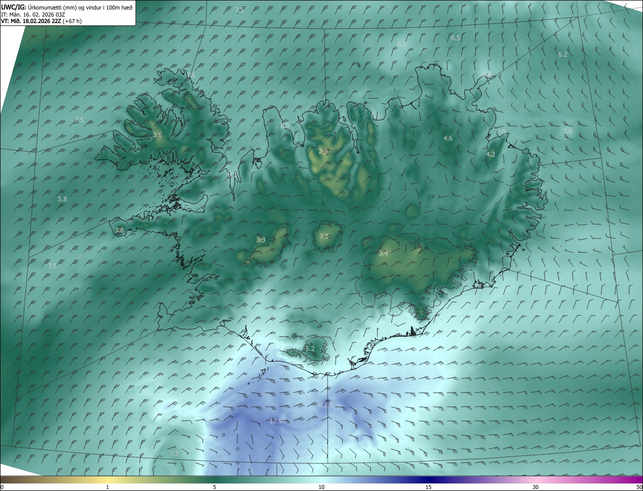Screen dimensions: 643x491
Task: Click the 12.3 value in the blue offshore area
Action: tap(327, 404)
